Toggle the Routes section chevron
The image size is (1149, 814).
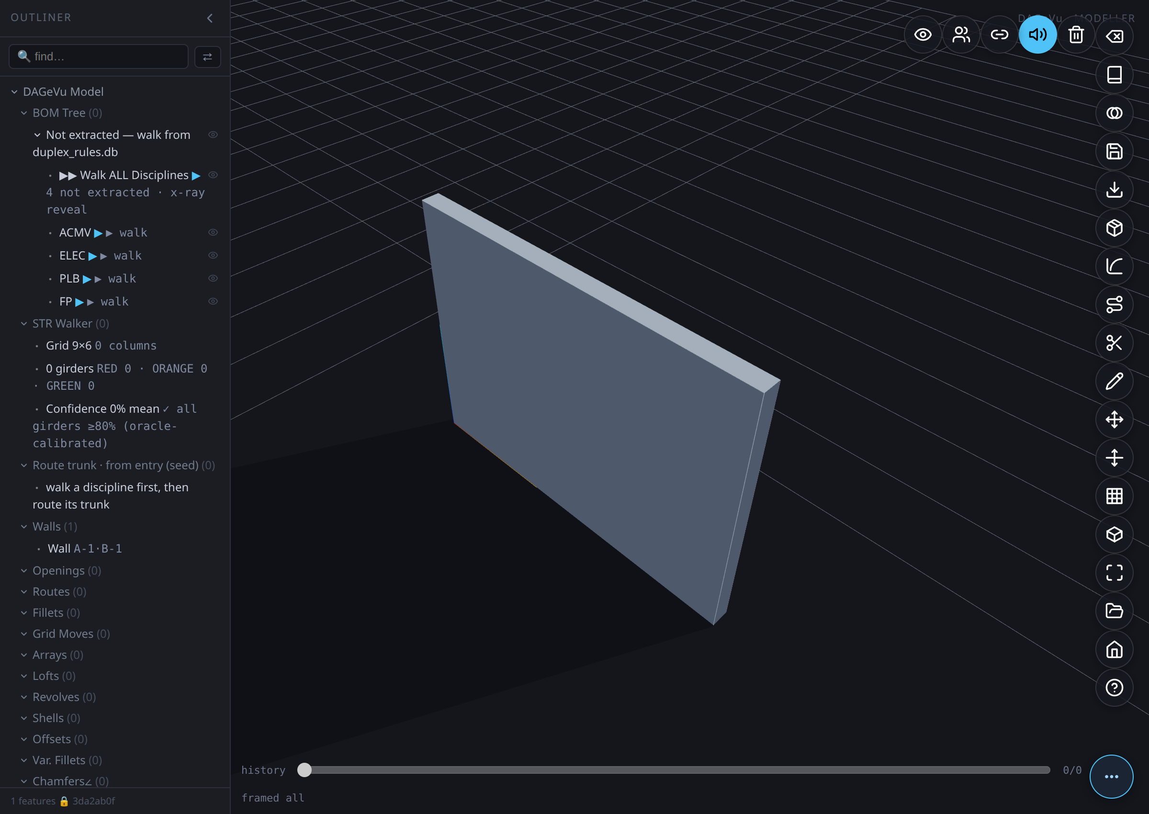click(24, 592)
